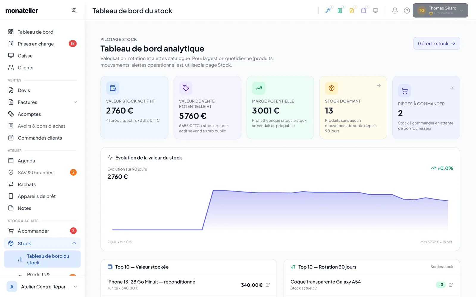Click the monatelier logo

click(x=22, y=11)
